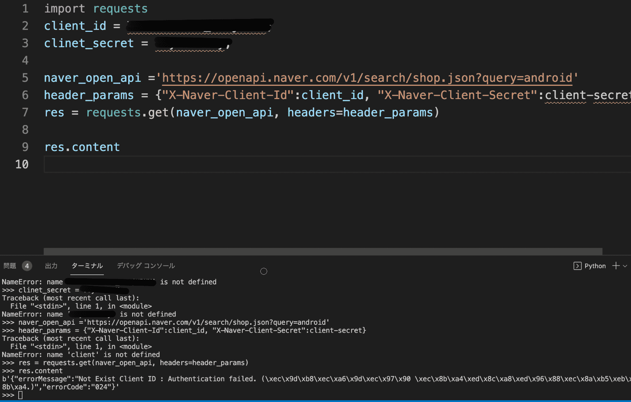The width and height of the screenshot is (631, 402).
Task: Place cursor at the terminal prompt
Action: click(x=20, y=395)
